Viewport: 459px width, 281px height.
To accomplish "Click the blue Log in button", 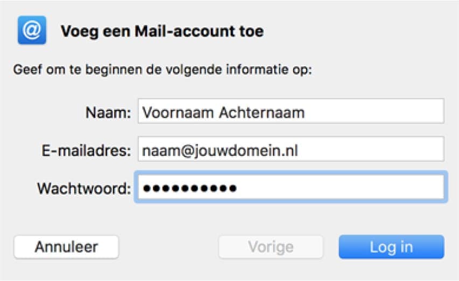I will click(391, 248).
